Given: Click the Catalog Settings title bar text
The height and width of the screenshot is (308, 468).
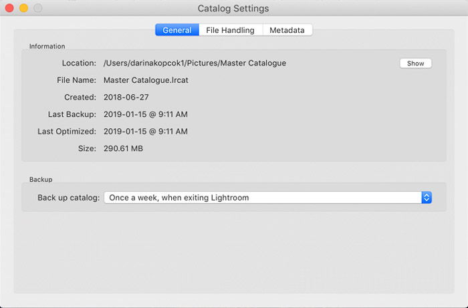Looking at the screenshot, I should pyautogui.click(x=233, y=8).
